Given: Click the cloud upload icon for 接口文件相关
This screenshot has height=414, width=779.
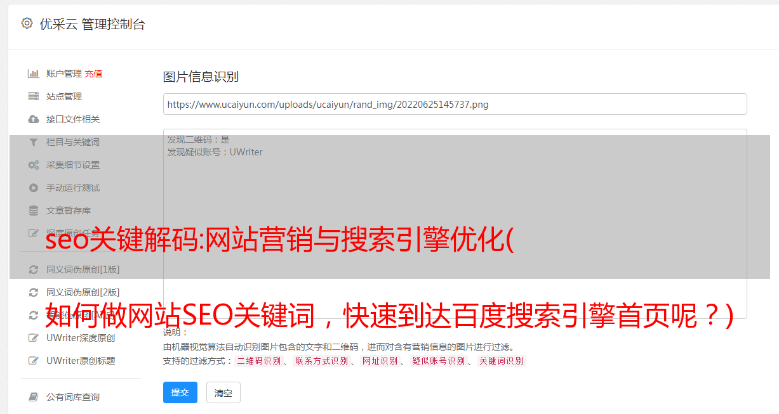Looking at the screenshot, I should [x=34, y=119].
